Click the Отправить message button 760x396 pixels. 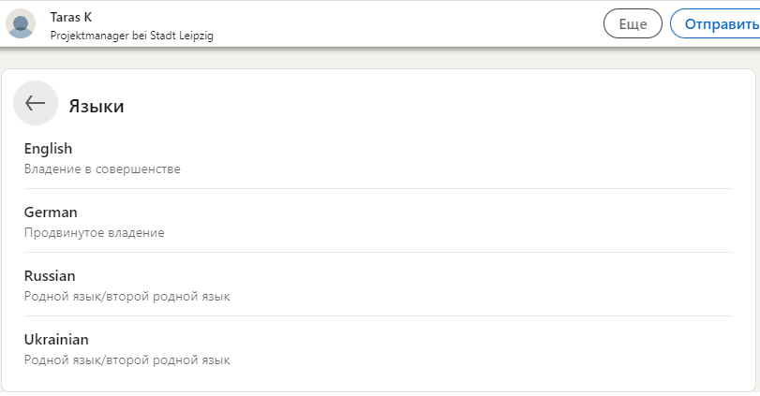(x=715, y=23)
